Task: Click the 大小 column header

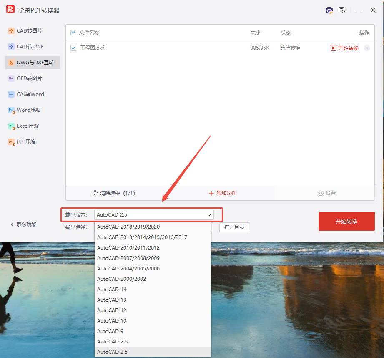Action: click(x=256, y=33)
